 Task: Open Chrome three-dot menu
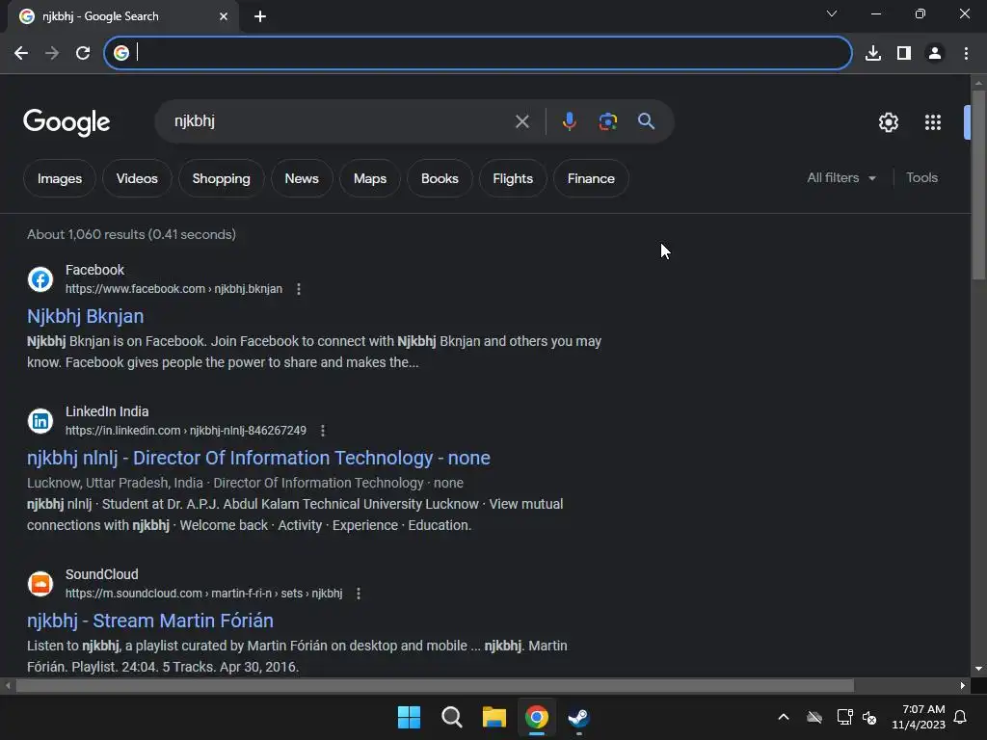point(966,53)
